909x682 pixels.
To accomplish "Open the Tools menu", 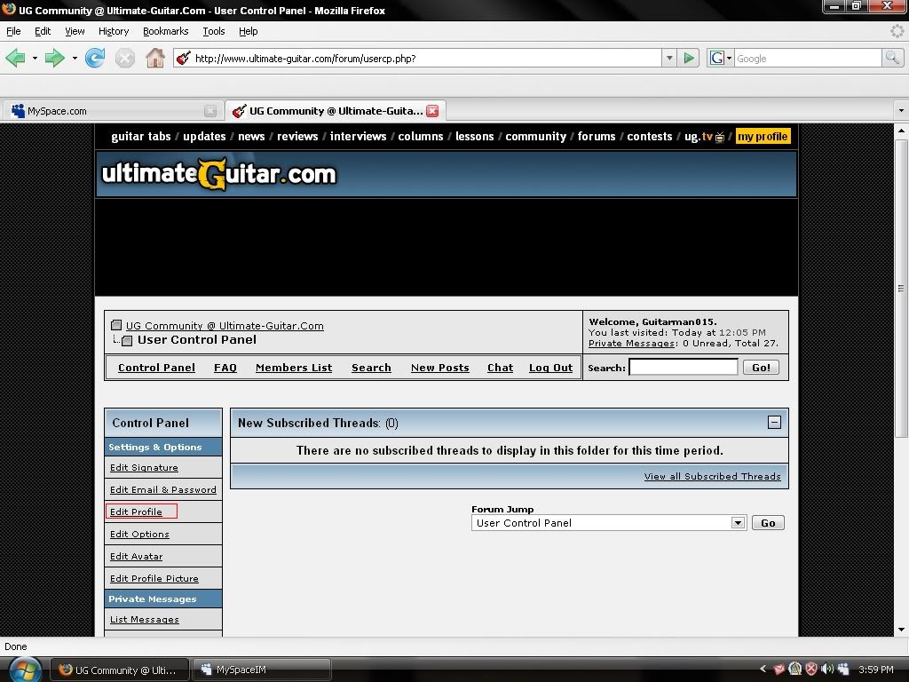I will coord(213,31).
